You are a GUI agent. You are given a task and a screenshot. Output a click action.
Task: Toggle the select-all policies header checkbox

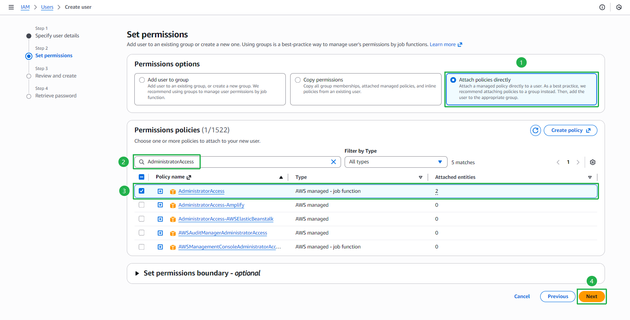(x=142, y=177)
